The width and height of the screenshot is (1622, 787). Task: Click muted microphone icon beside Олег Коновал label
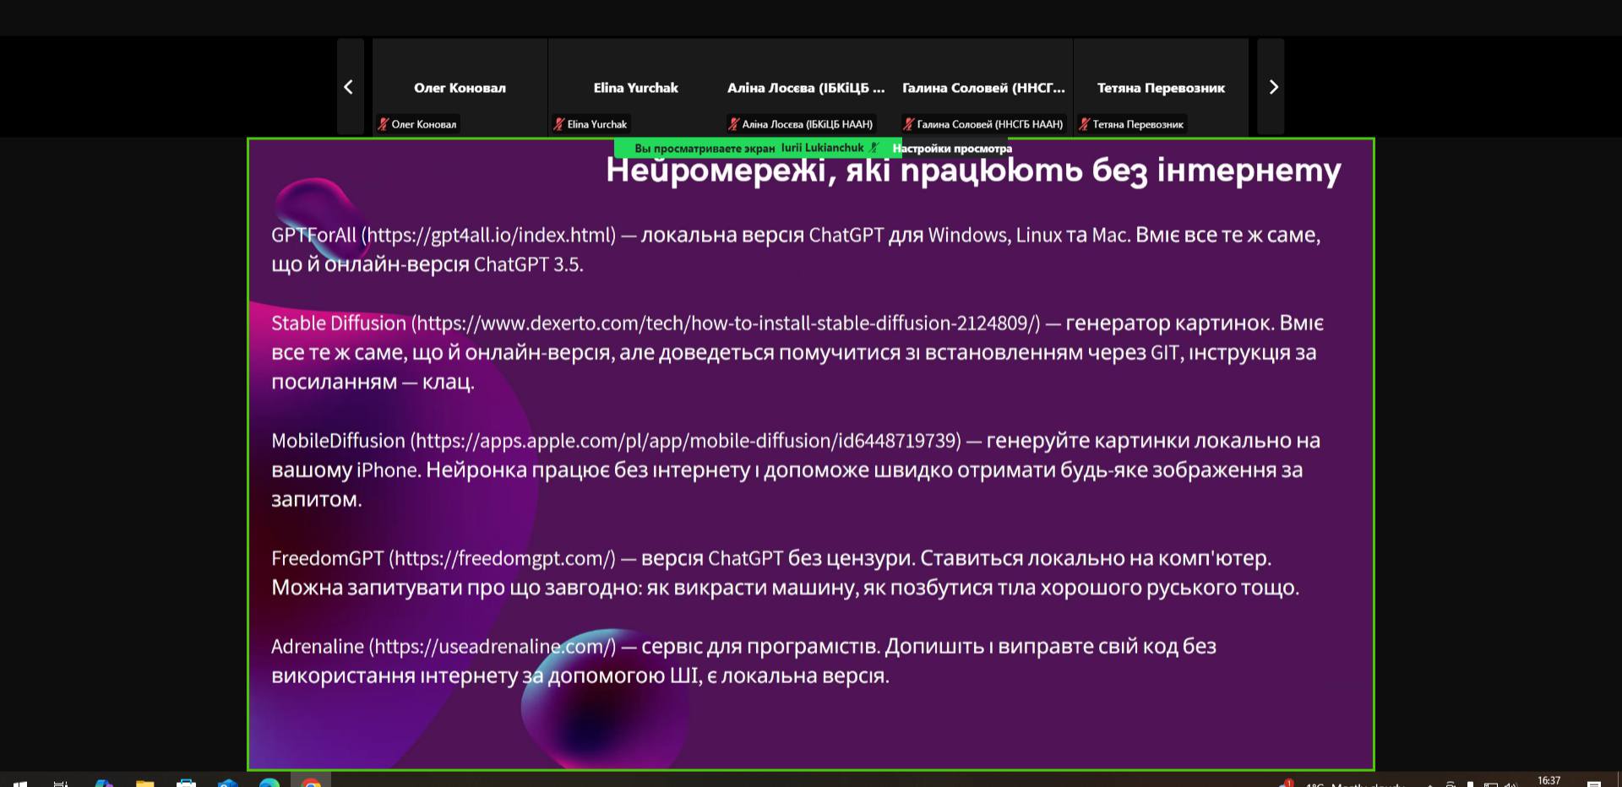(x=383, y=124)
